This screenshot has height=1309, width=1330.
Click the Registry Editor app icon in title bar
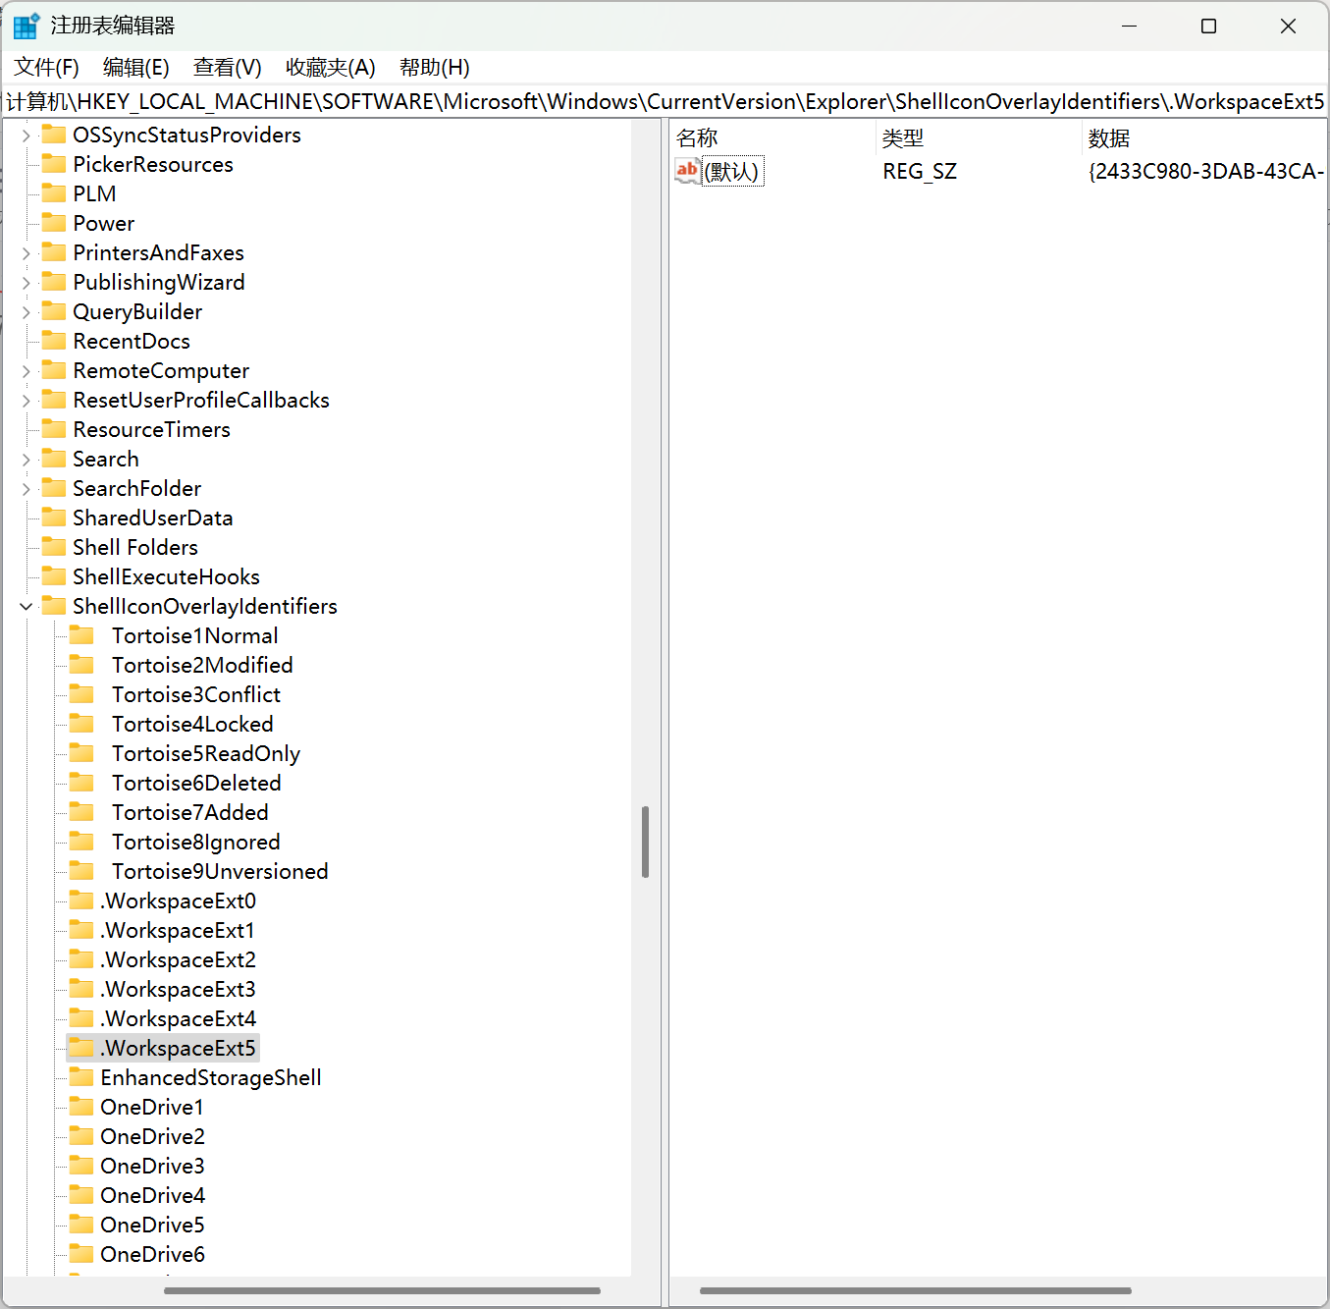tap(26, 26)
